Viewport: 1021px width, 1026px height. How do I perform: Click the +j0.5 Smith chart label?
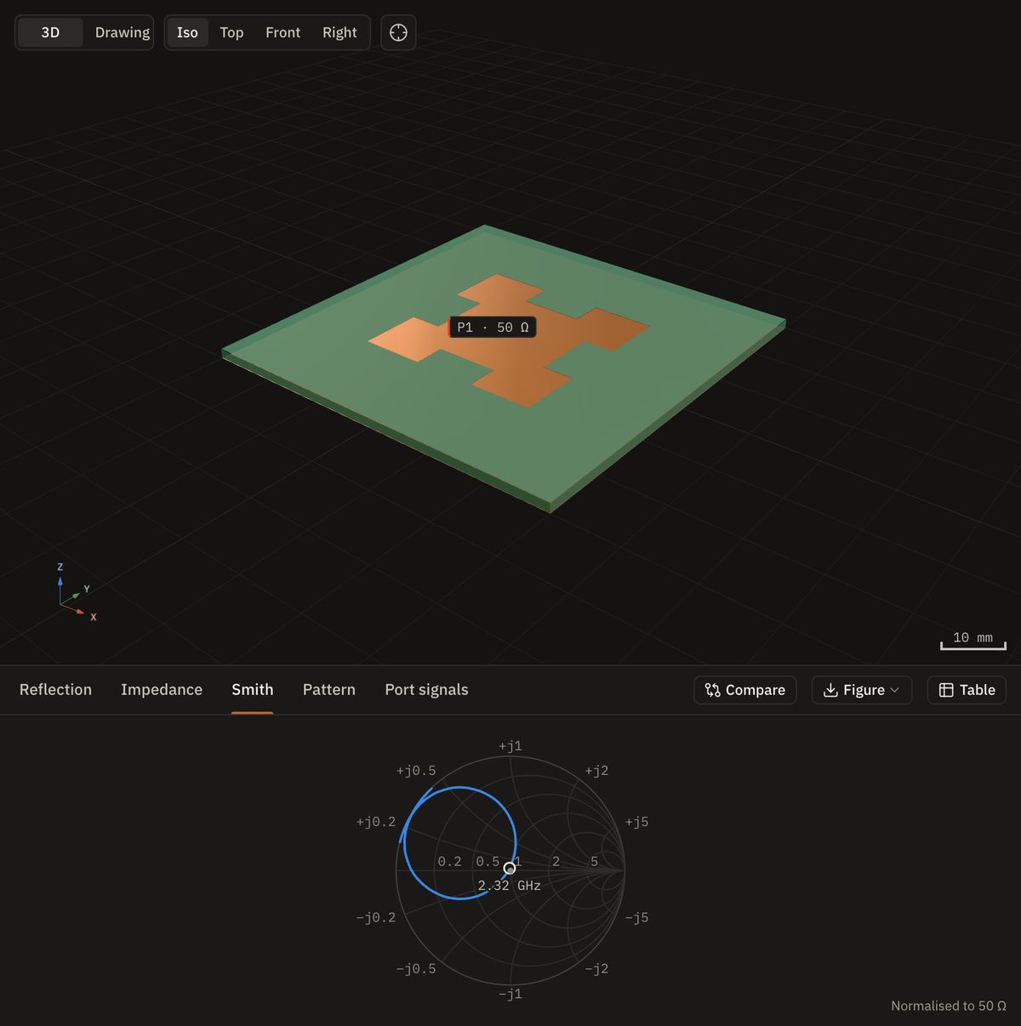point(416,771)
